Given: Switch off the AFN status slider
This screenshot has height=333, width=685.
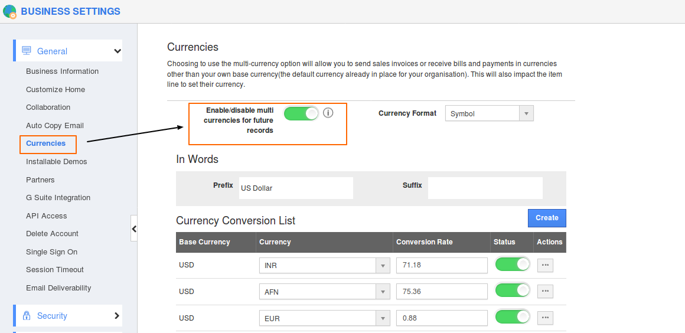Looking at the screenshot, I should (x=512, y=290).
